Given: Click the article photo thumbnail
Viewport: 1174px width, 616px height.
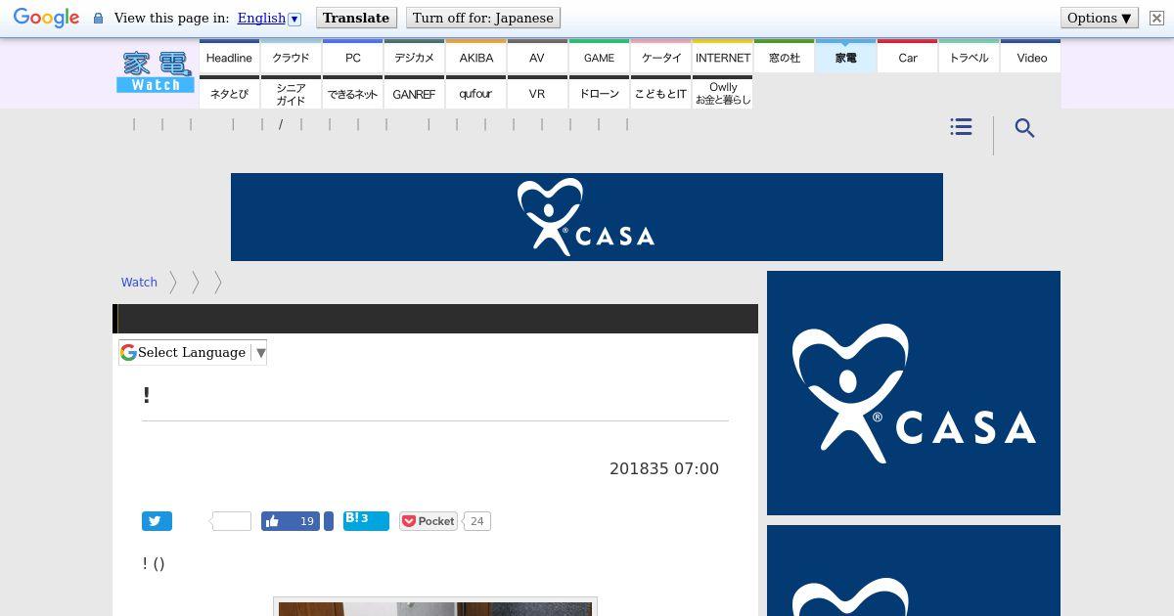Looking at the screenshot, I should pyautogui.click(x=435, y=606).
